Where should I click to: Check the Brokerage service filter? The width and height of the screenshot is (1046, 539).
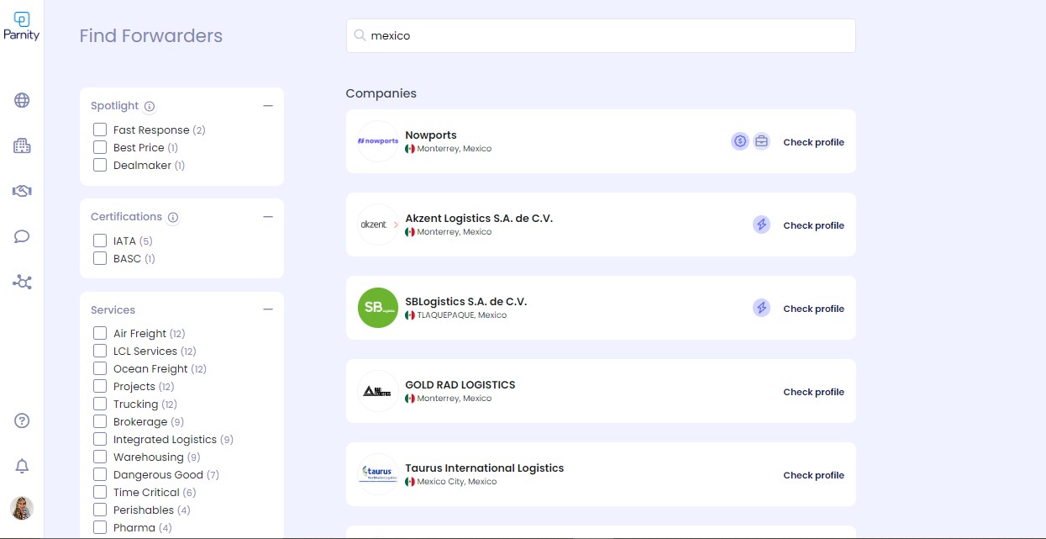tap(100, 421)
